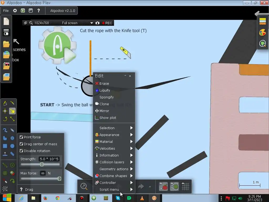Screen dimensions: 269x202
Task: Expand the Material submenu
Action: click(114, 142)
